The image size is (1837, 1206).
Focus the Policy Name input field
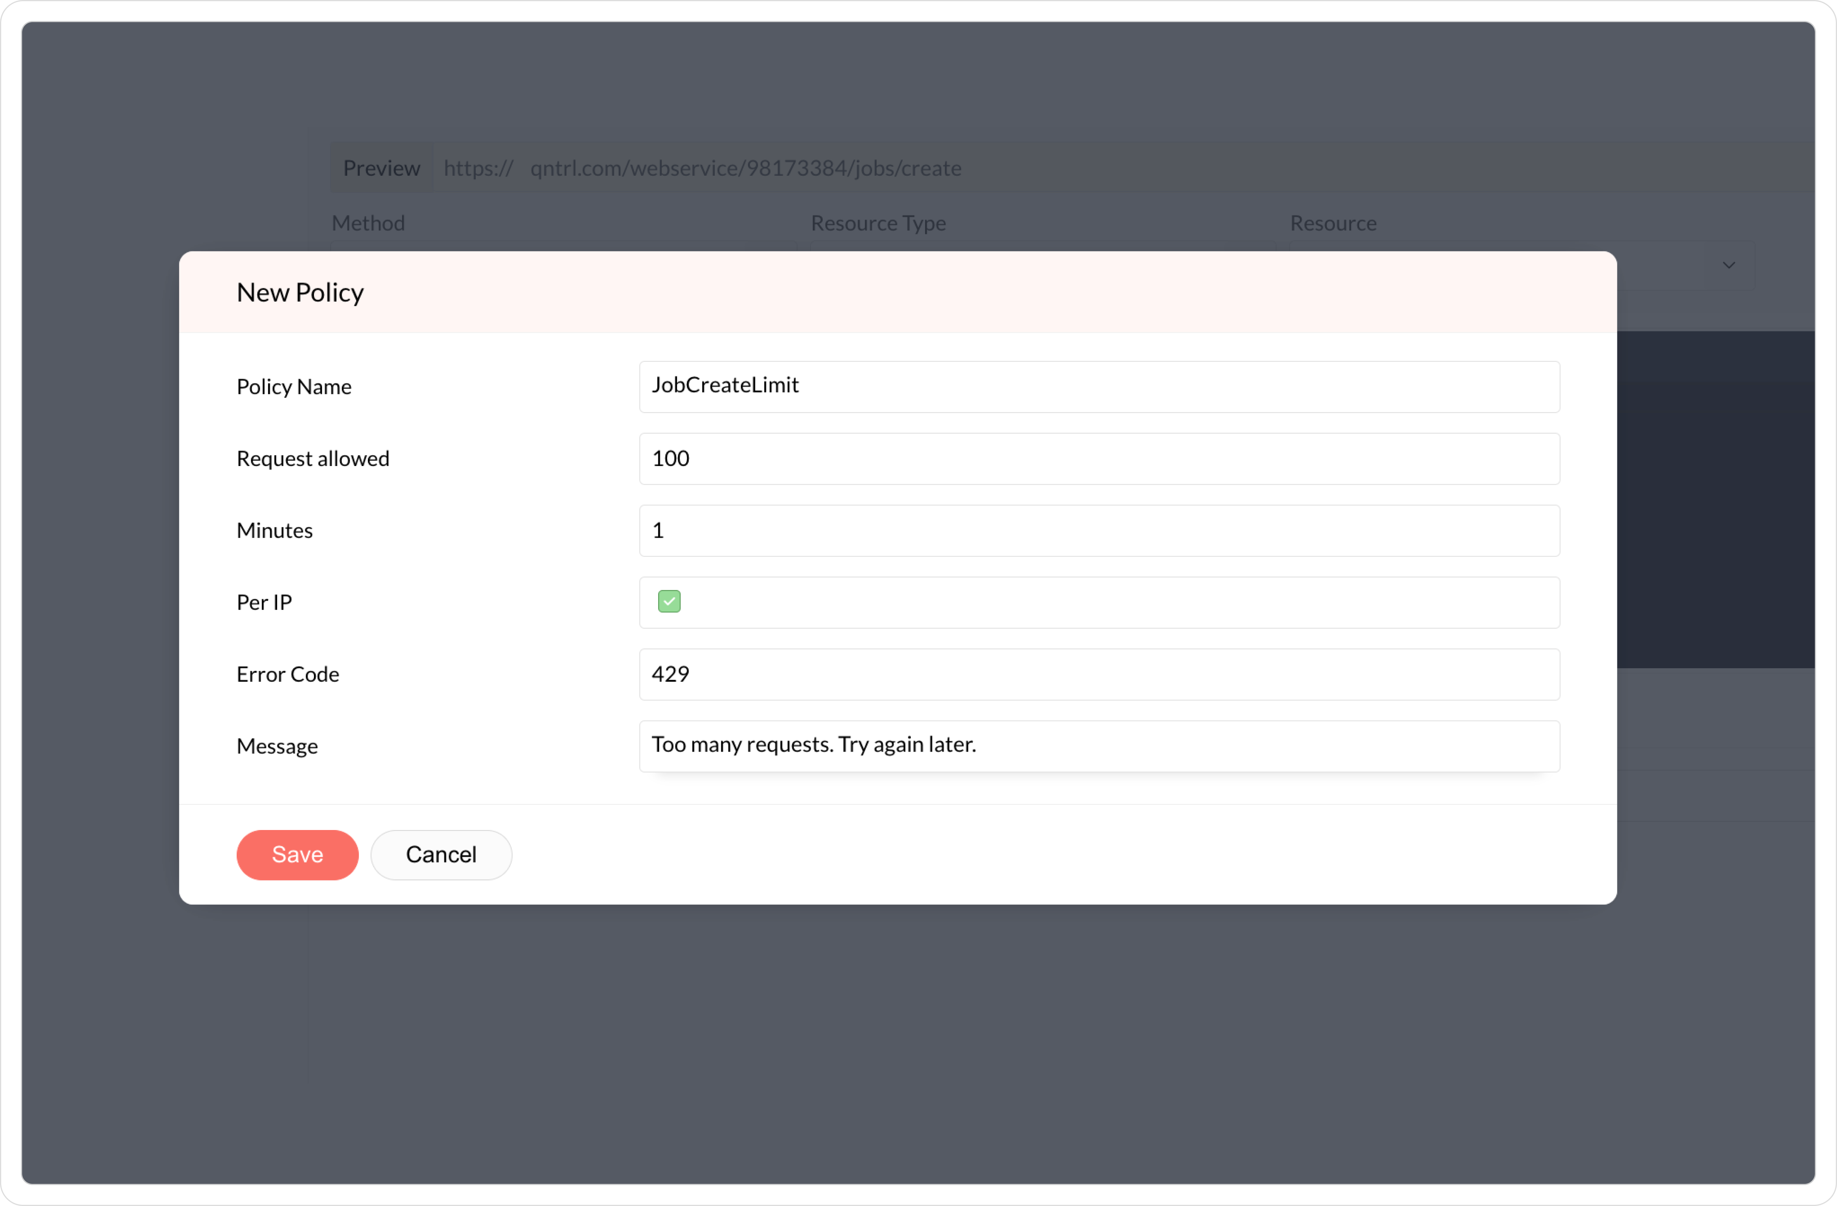[1098, 386]
